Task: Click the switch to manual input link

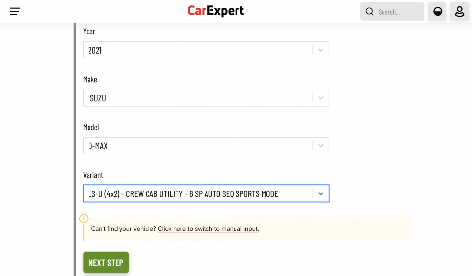Action: click(x=208, y=229)
